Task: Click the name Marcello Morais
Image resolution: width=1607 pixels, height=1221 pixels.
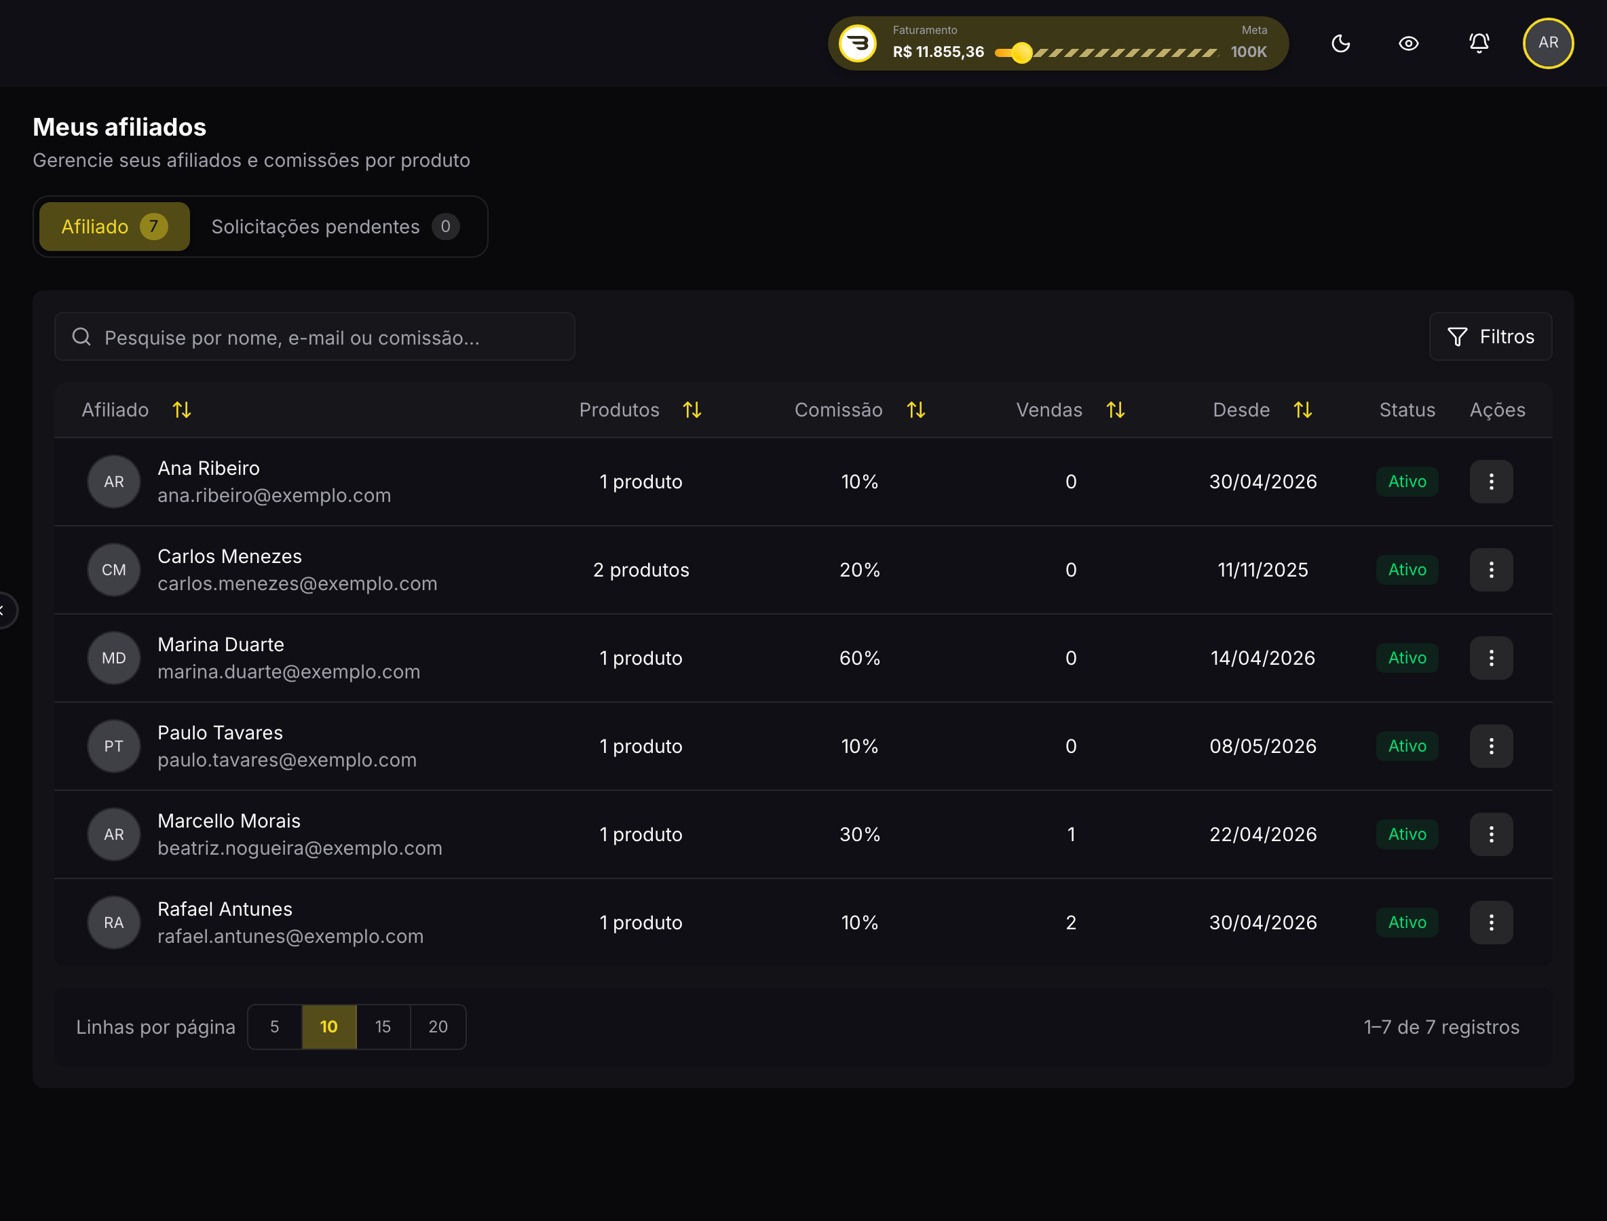Action: pyautogui.click(x=229, y=821)
